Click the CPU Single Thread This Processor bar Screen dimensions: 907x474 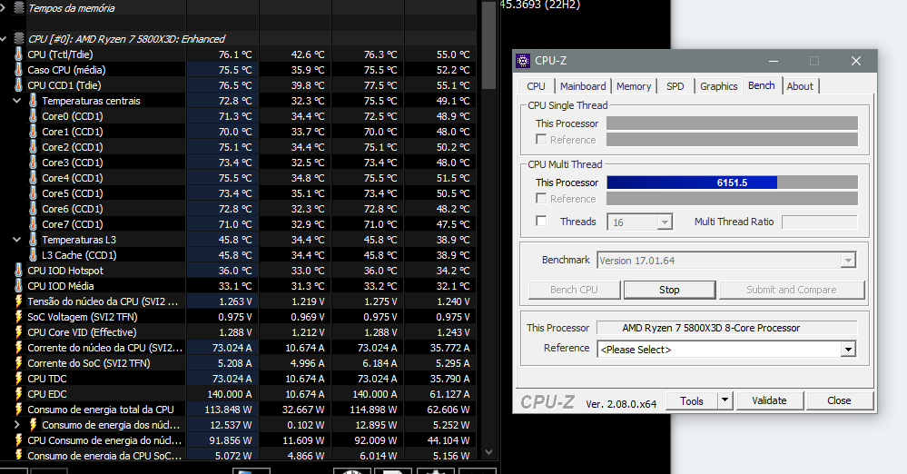pyautogui.click(x=732, y=123)
